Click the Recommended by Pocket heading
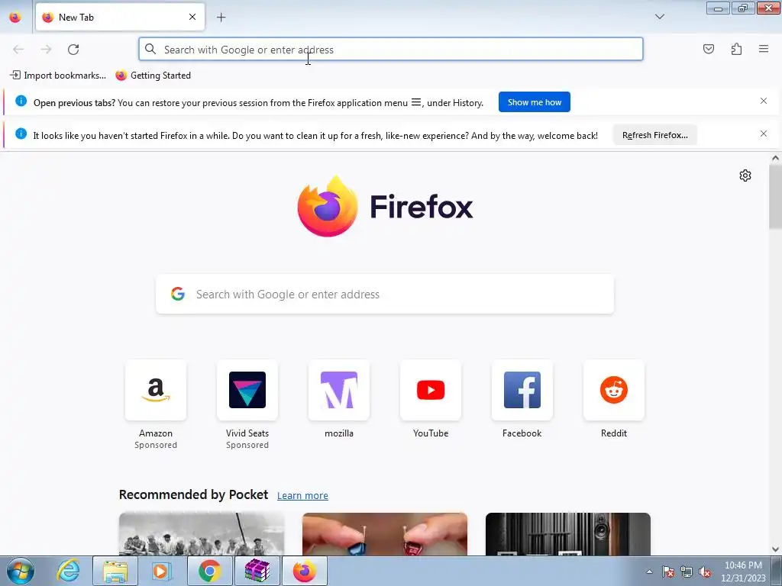 point(193,494)
